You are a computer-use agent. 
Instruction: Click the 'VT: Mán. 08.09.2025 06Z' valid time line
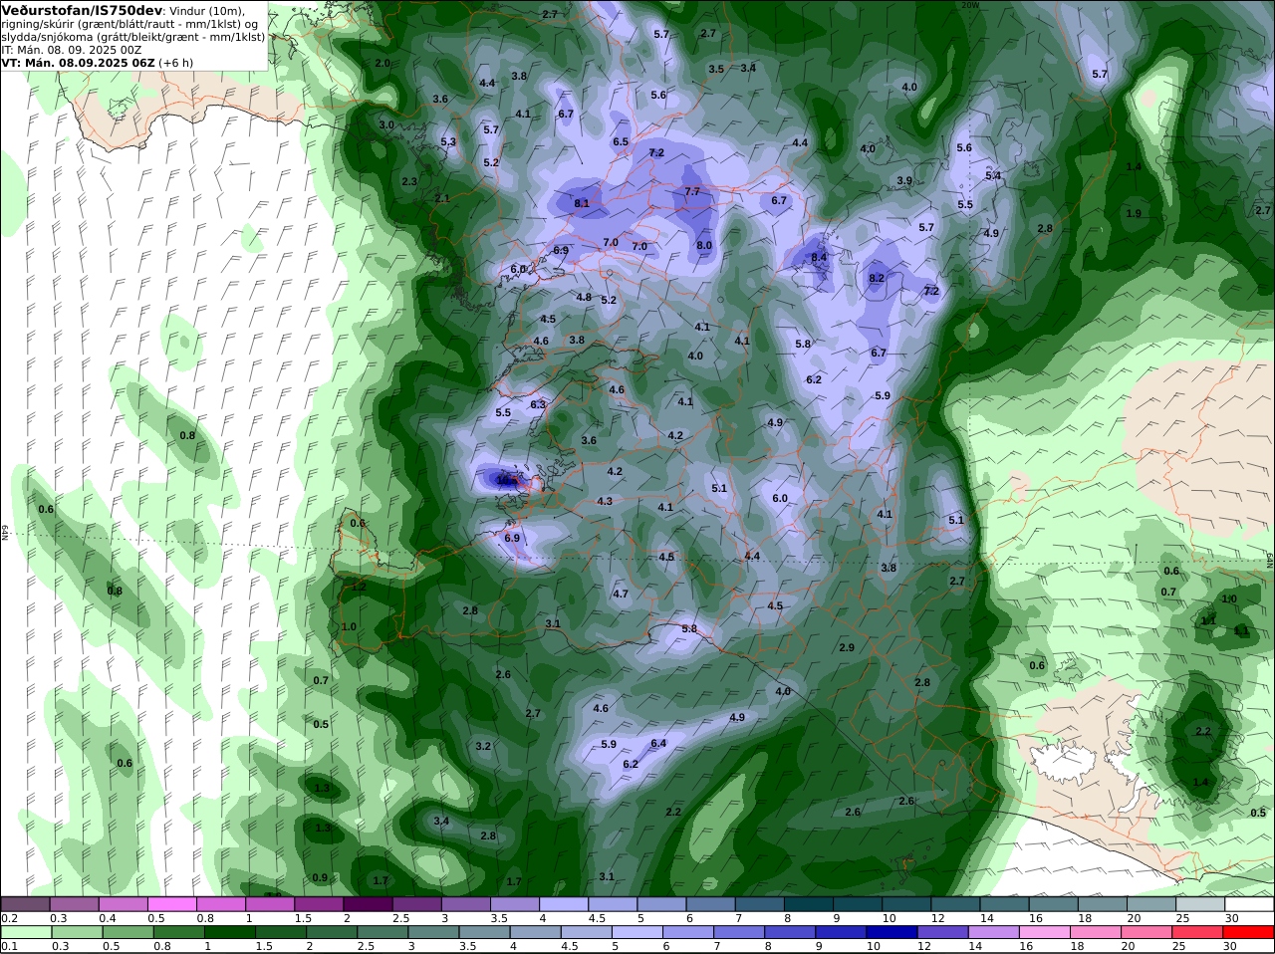(78, 62)
